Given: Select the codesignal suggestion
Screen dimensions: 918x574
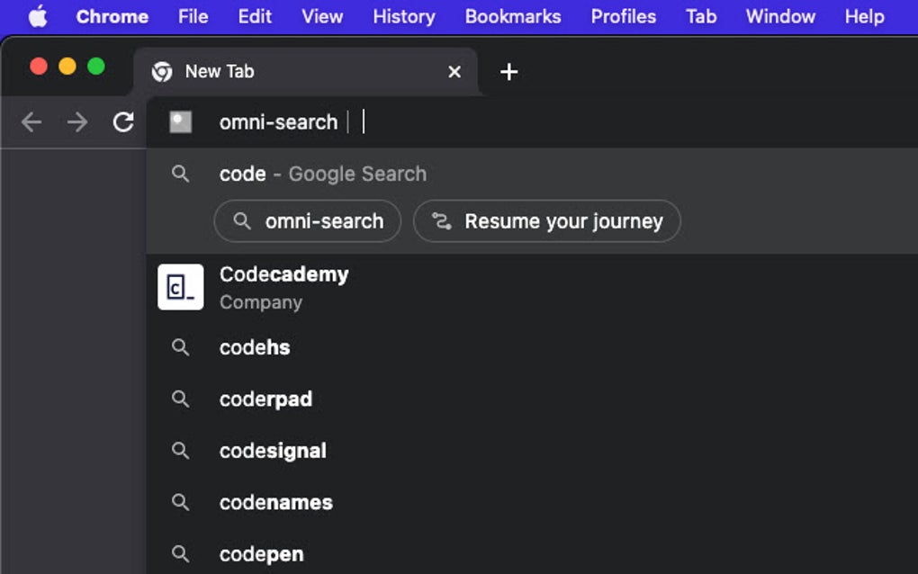Looking at the screenshot, I should [x=273, y=451].
